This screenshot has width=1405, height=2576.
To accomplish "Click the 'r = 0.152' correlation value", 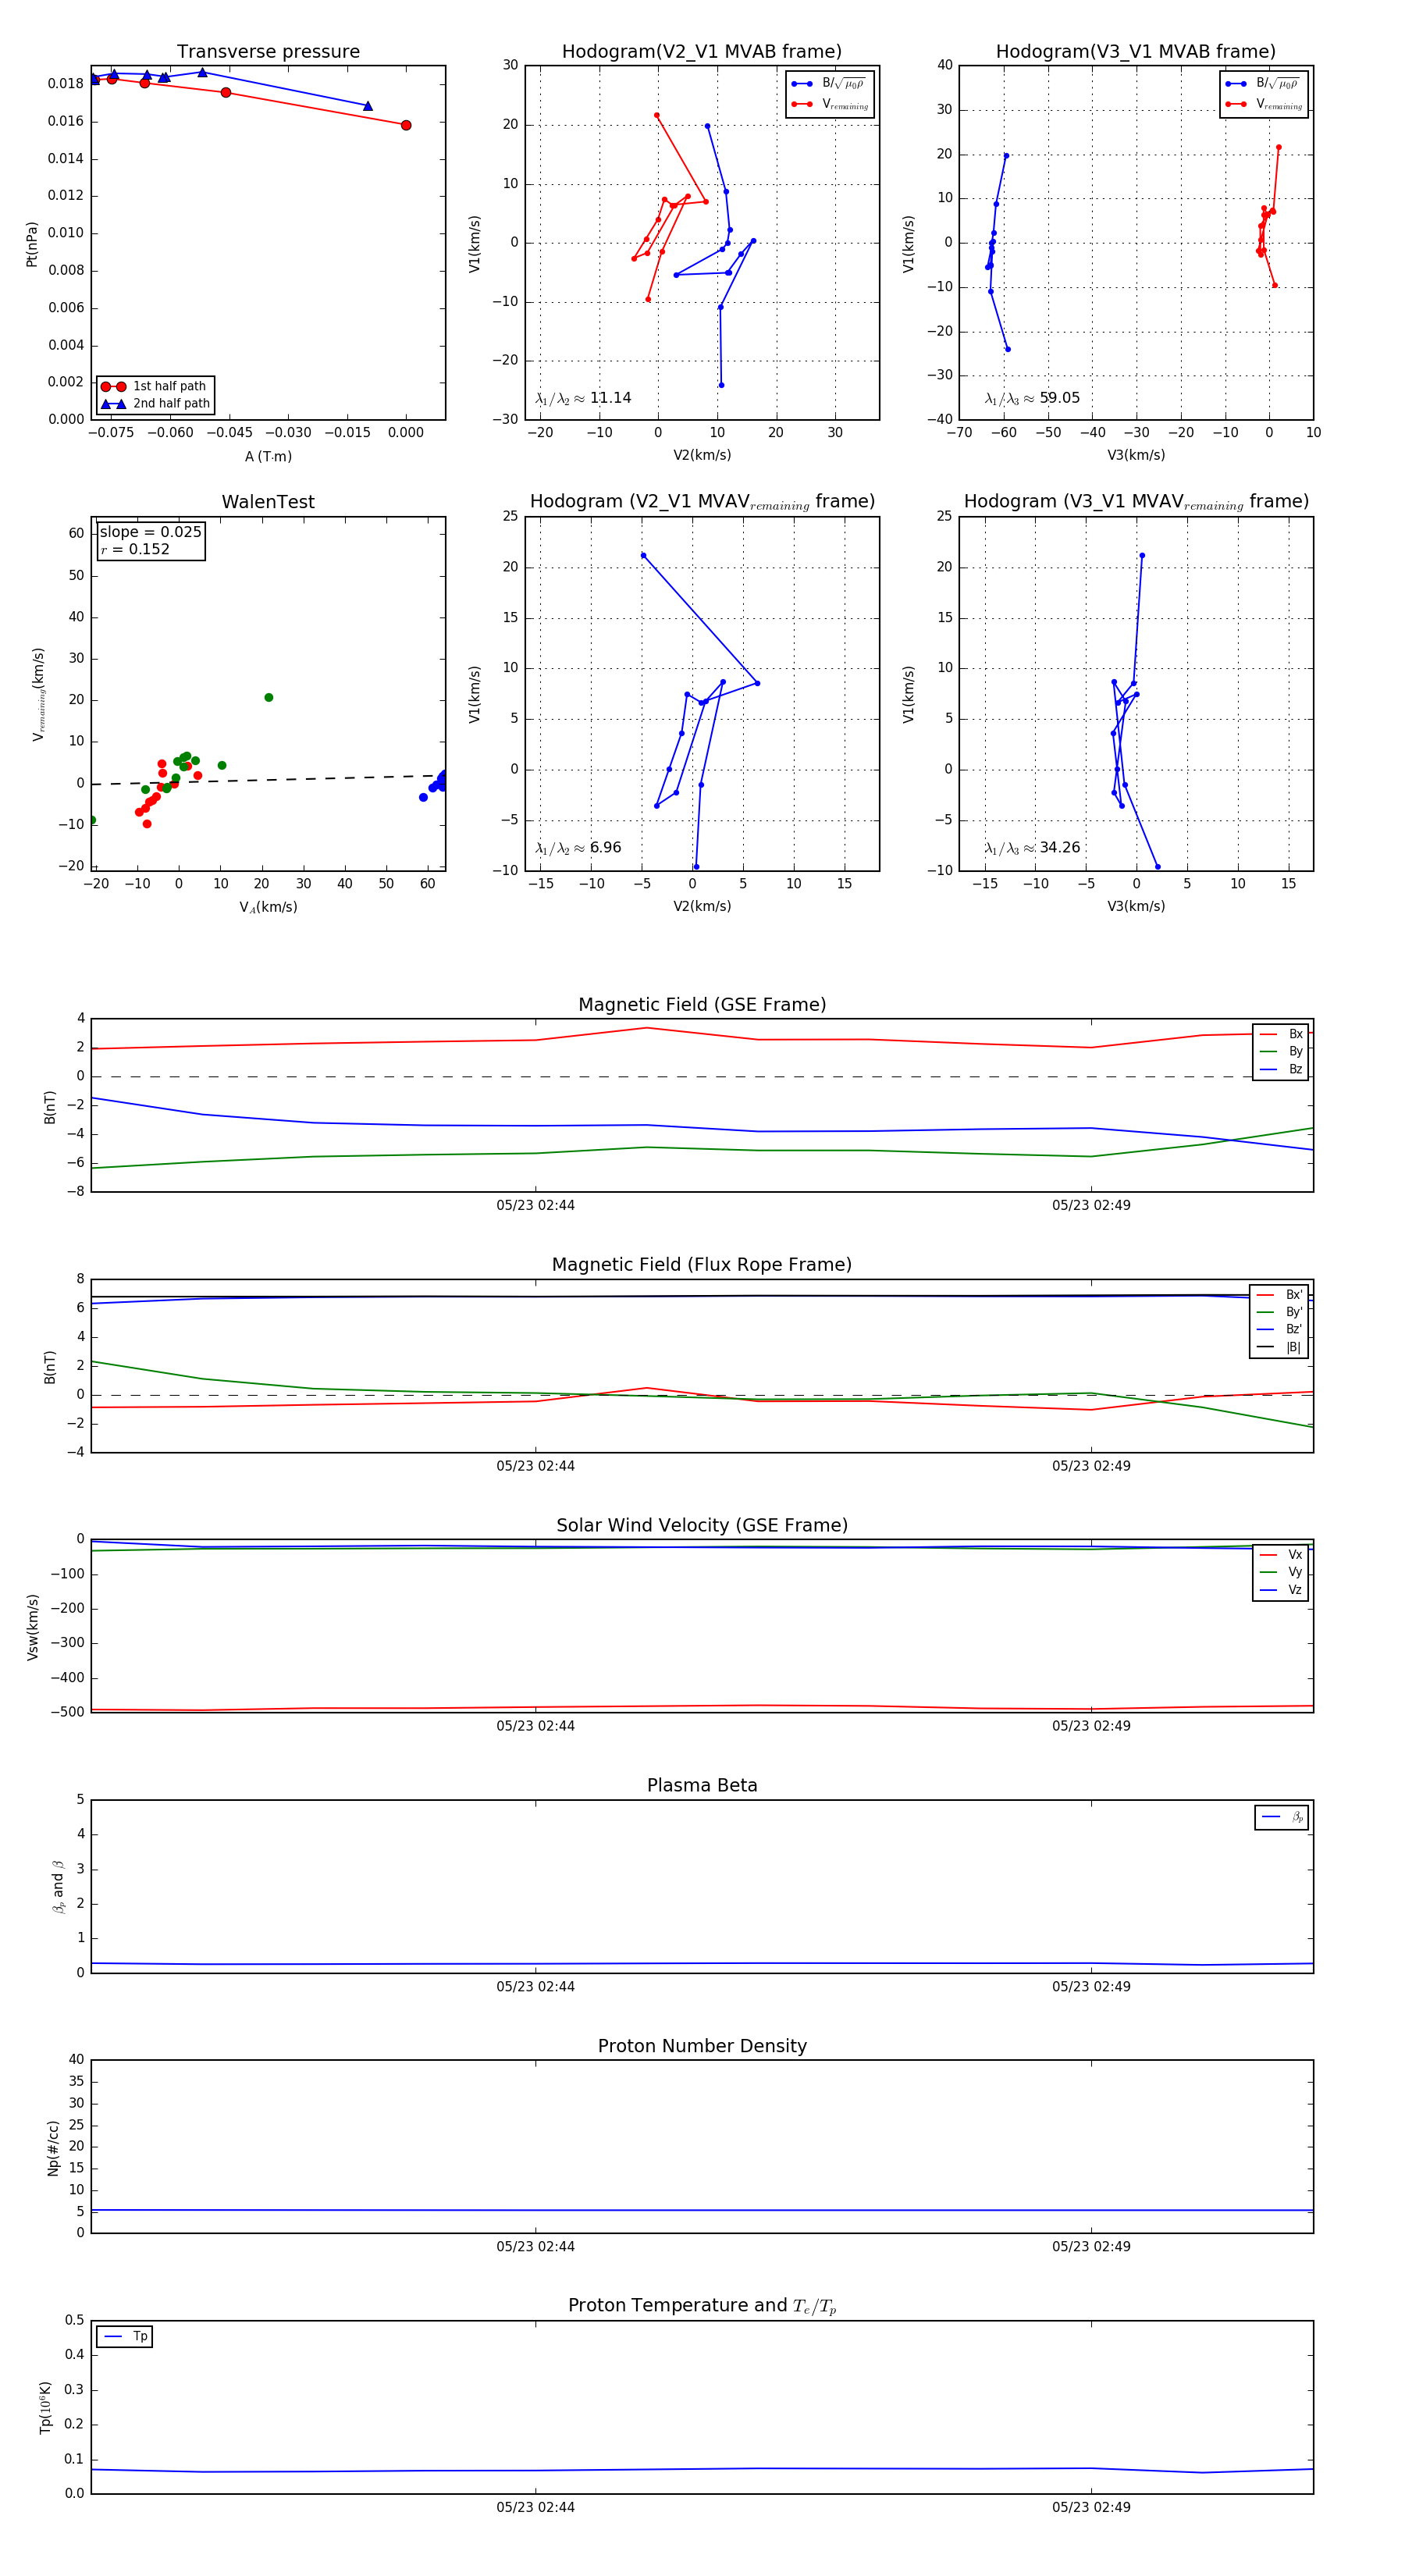I will pos(135,549).
